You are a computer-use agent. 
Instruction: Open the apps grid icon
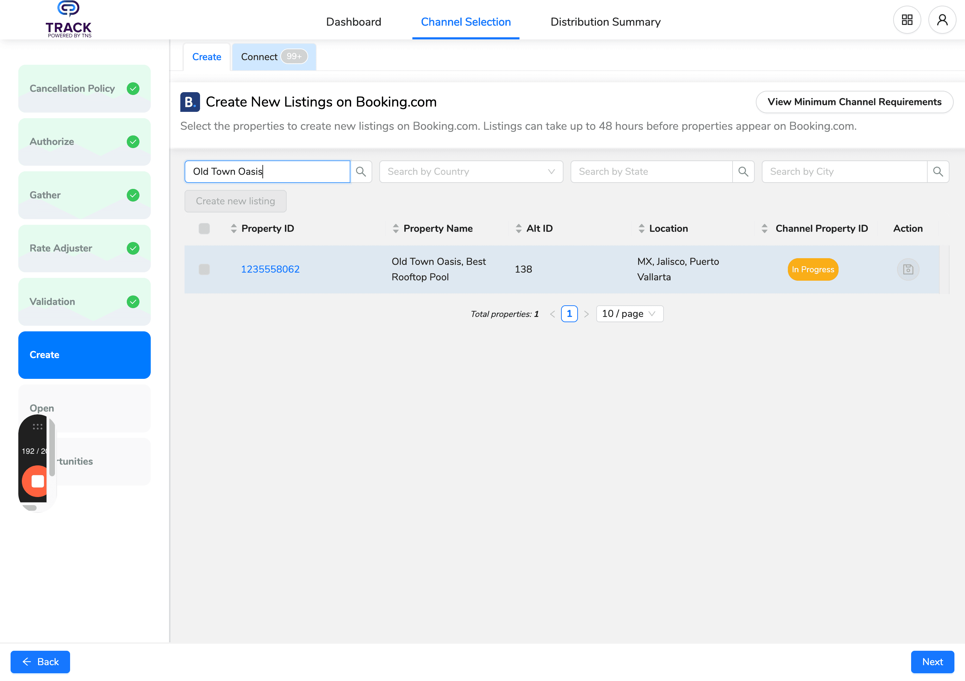(x=907, y=20)
